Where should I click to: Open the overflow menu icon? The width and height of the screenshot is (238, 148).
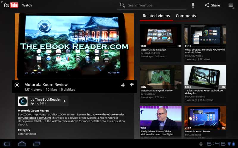pyautogui.click(x=231, y=5)
